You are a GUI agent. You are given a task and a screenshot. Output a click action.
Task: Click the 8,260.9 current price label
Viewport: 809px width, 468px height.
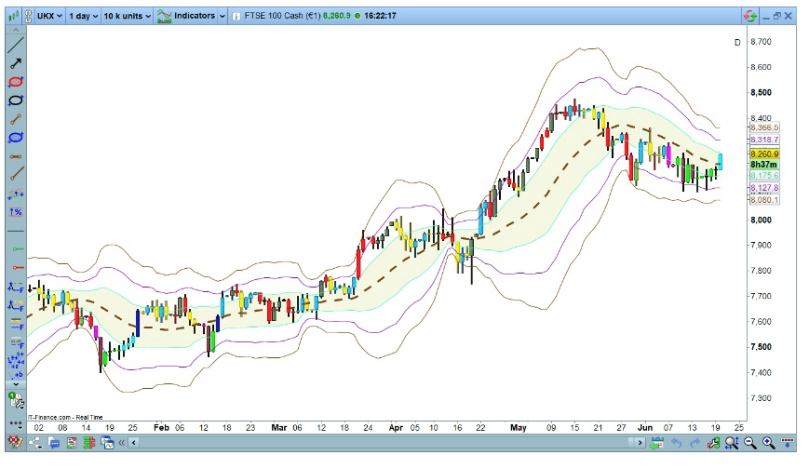click(x=763, y=154)
